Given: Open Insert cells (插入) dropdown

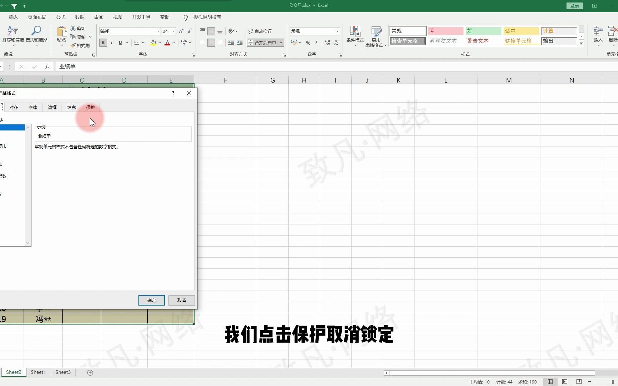Looking at the screenshot, I should pyautogui.click(x=598, y=36).
